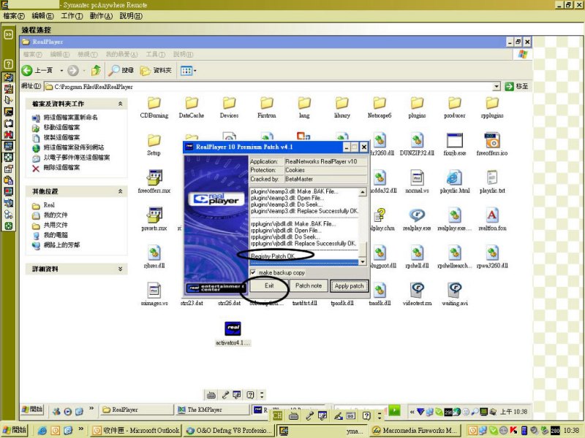Screen dimensions: 585x438
Task: Select the rjbres.dll file icon
Action: coord(154,253)
